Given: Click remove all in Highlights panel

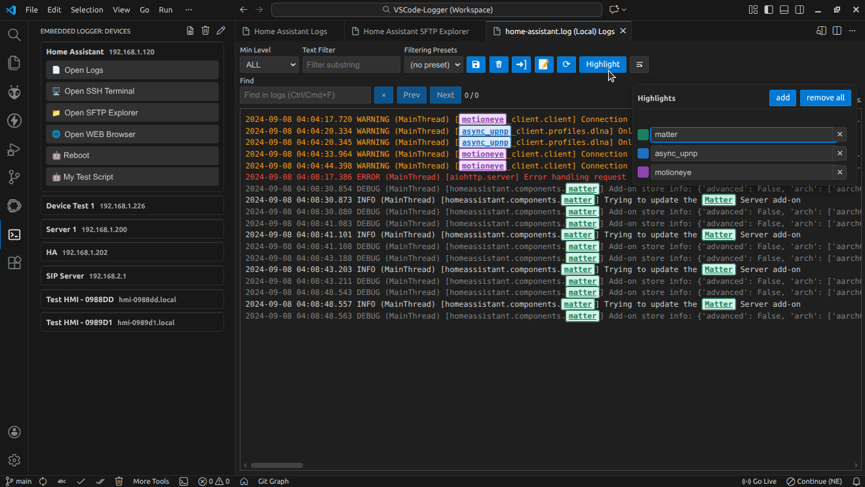Looking at the screenshot, I should (x=825, y=97).
